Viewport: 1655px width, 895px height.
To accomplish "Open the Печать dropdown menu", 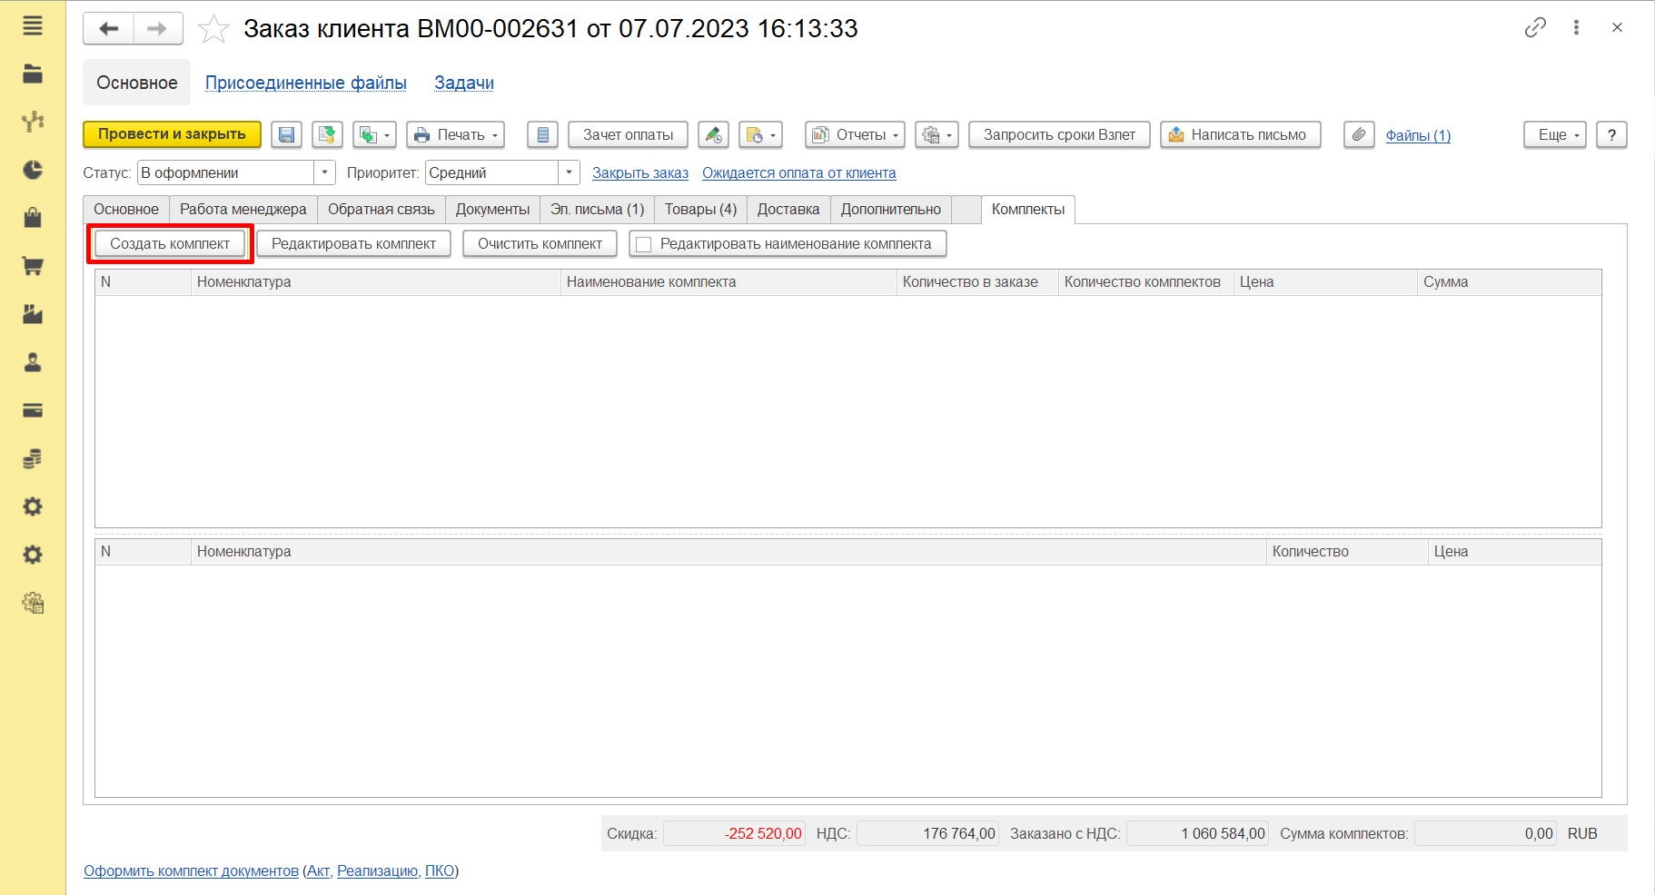I will coord(455,135).
